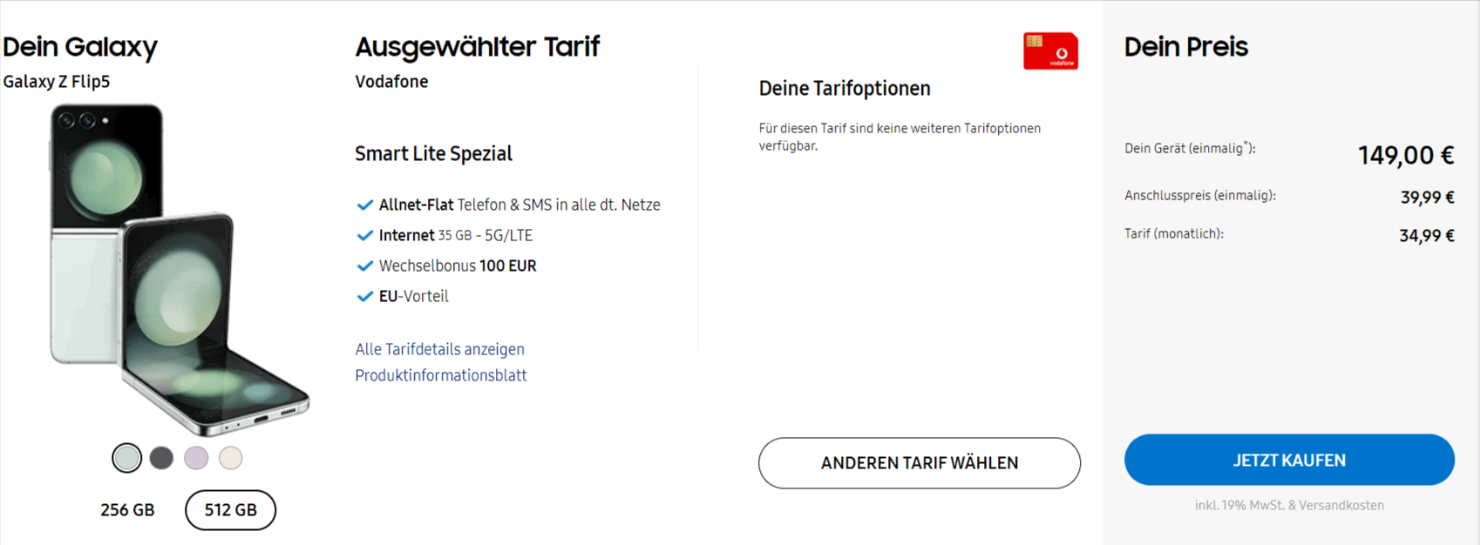Select the 256 GB storage option

(x=127, y=510)
